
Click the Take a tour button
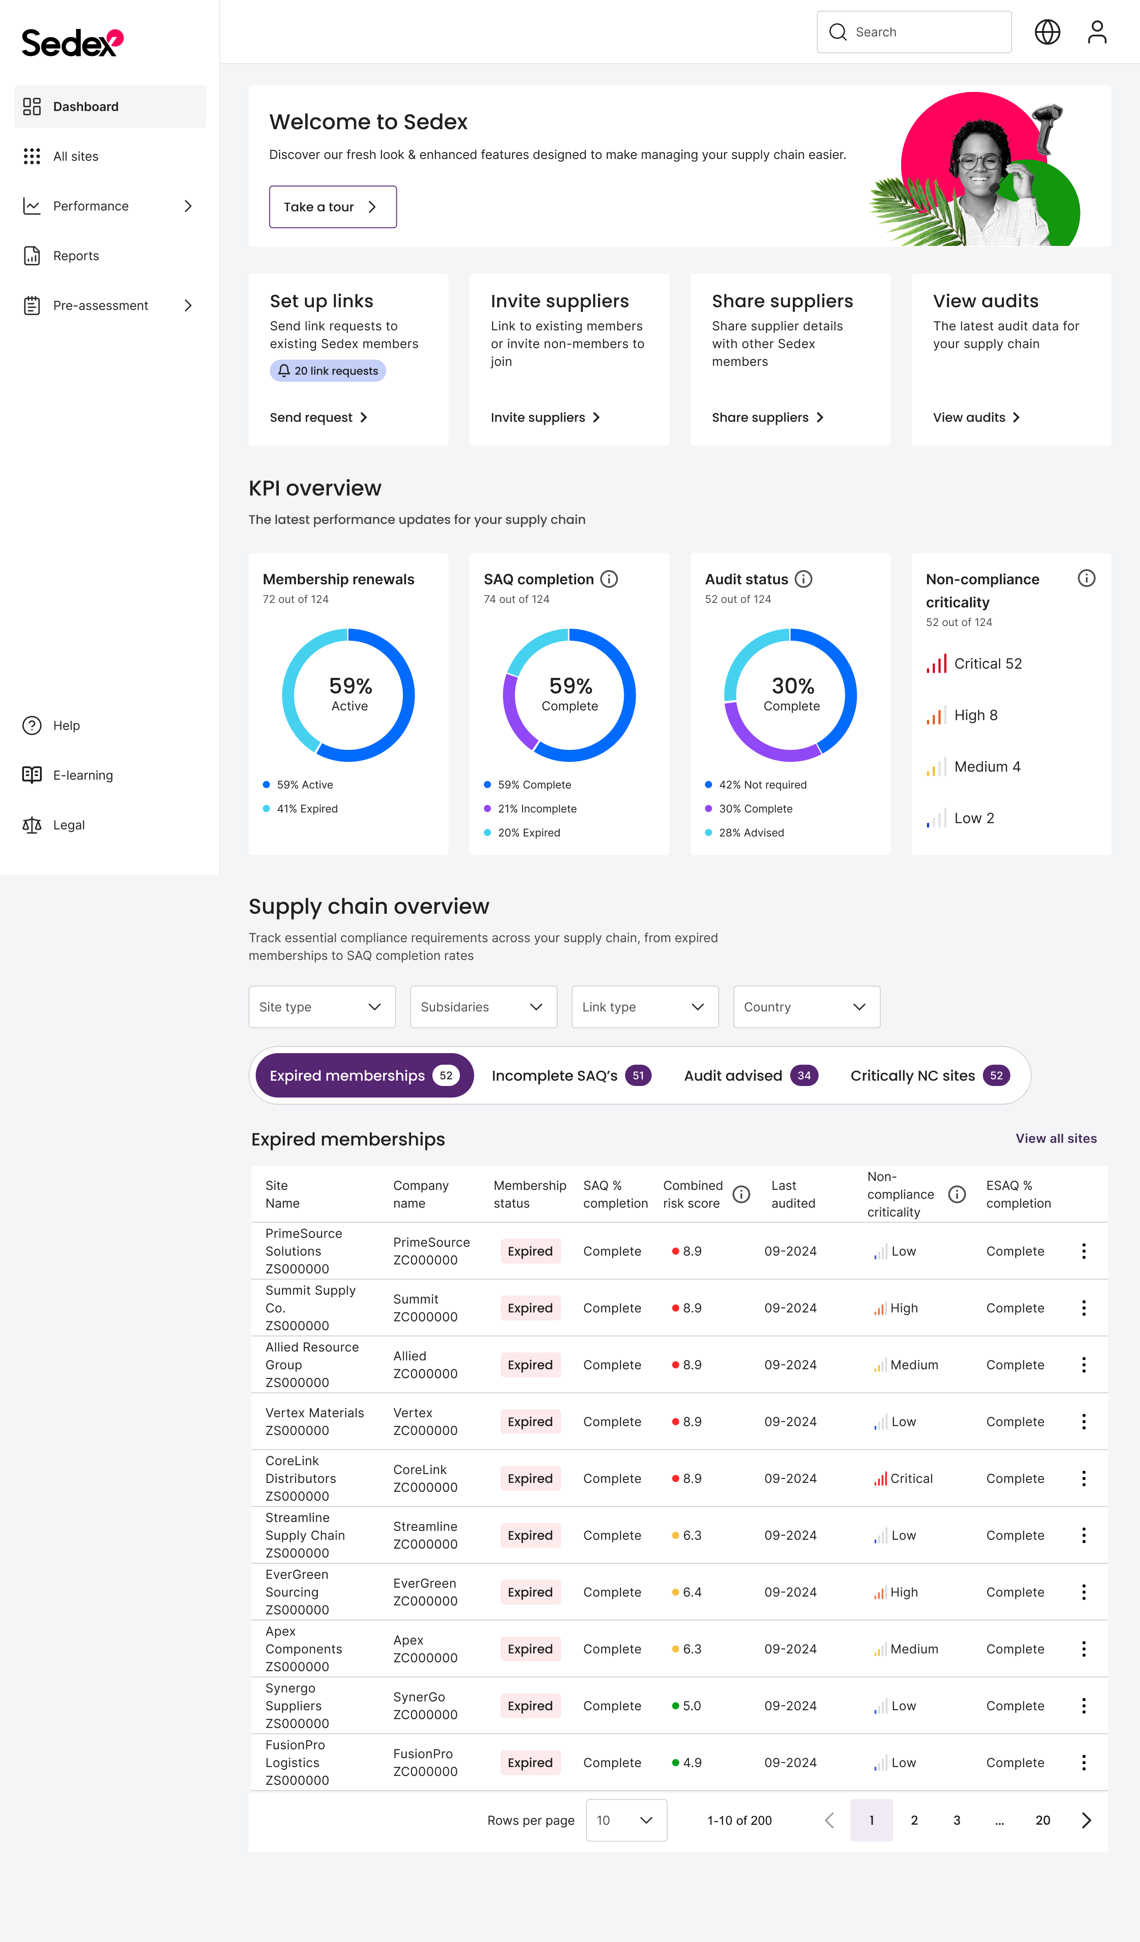[333, 206]
